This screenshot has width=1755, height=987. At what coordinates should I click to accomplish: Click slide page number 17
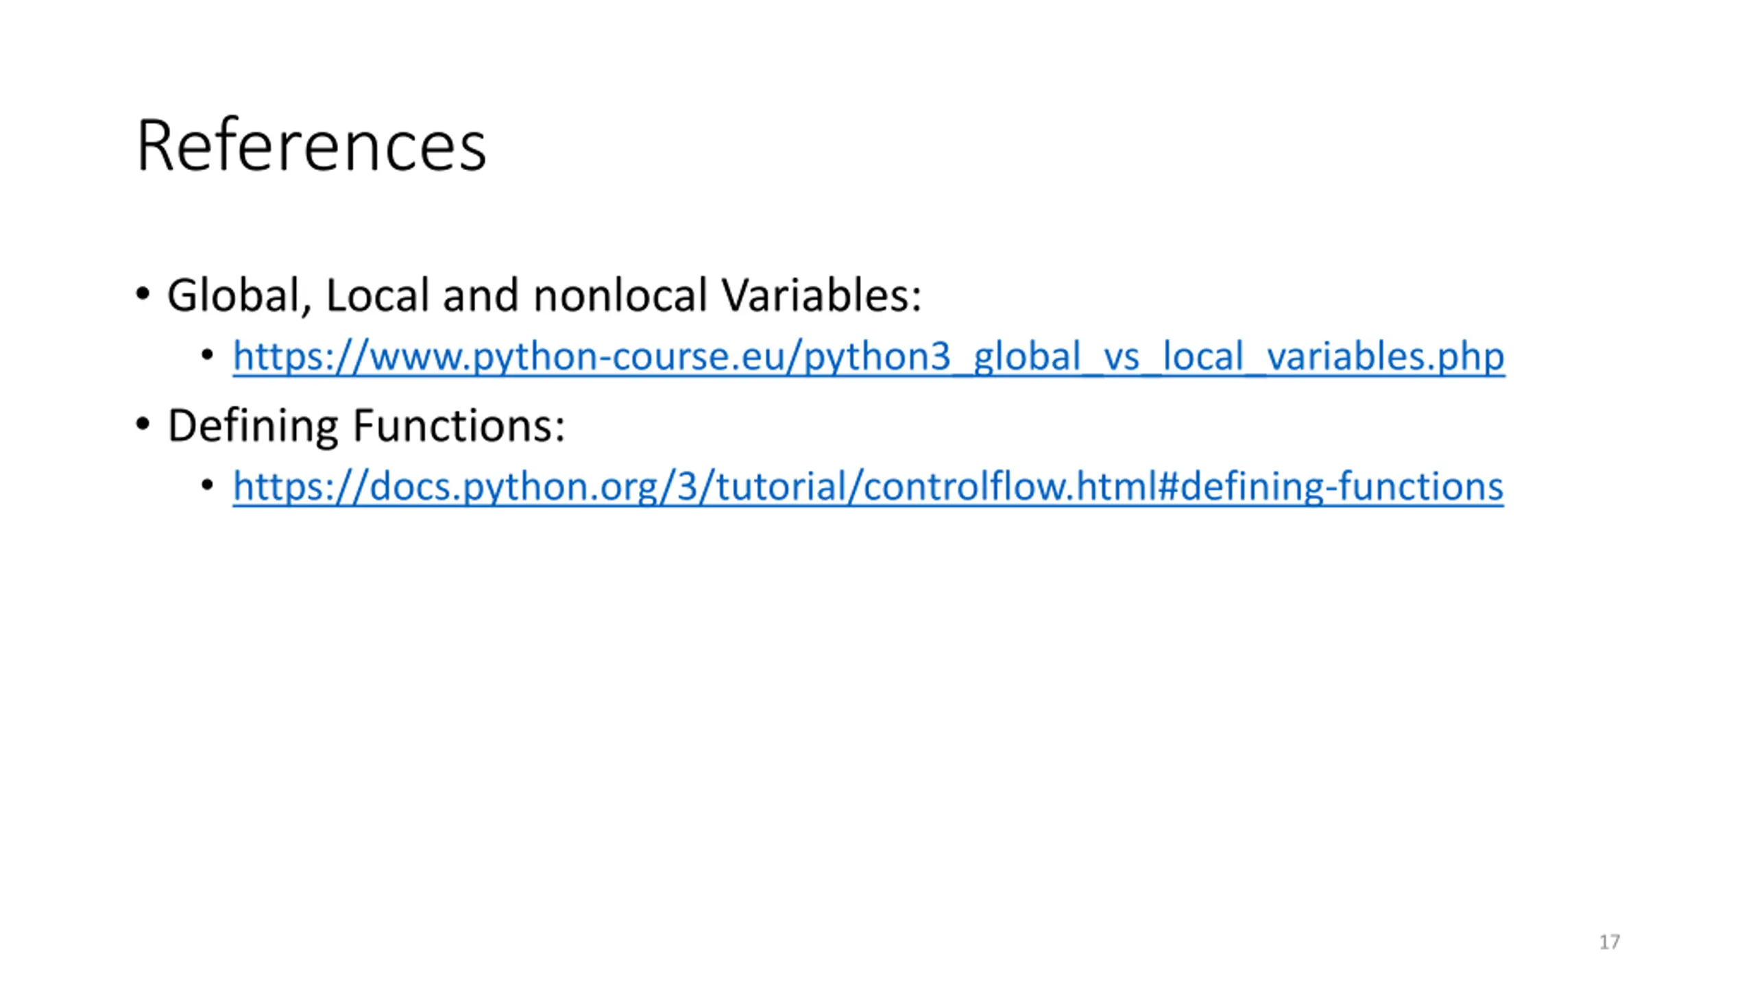pos(1610,942)
